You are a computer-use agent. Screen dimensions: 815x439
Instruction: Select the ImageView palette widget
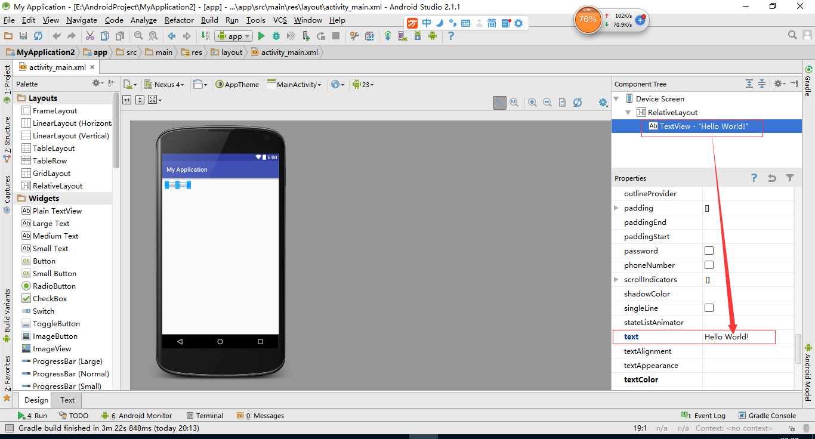tap(51, 348)
